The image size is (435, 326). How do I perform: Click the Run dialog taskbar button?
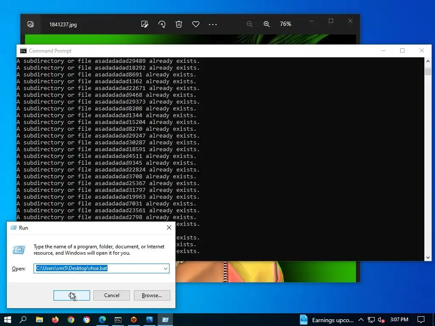pos(165,320)
